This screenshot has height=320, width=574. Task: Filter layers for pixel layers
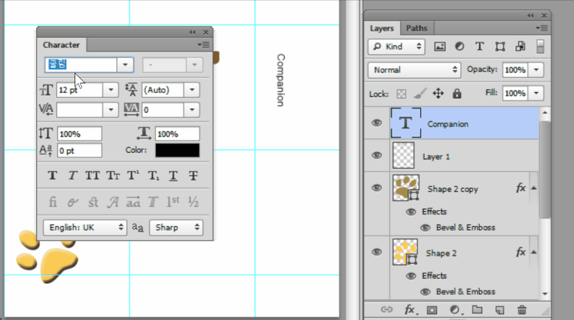click(x=440, y=46)
